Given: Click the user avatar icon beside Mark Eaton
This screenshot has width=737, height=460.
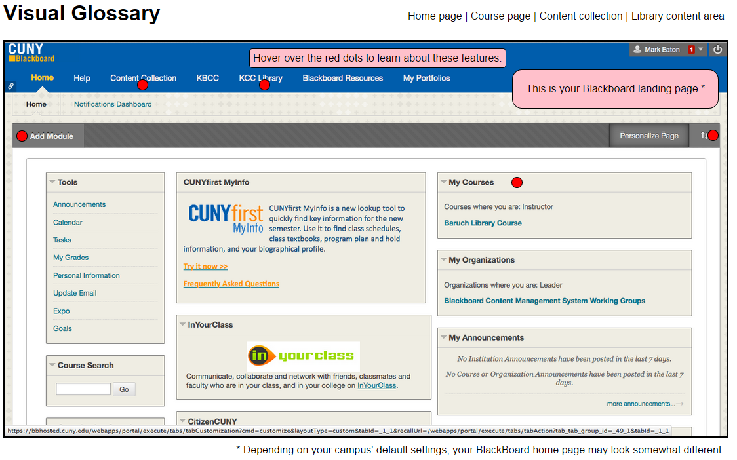Looking at the screenshot, I should click(637, 49).
